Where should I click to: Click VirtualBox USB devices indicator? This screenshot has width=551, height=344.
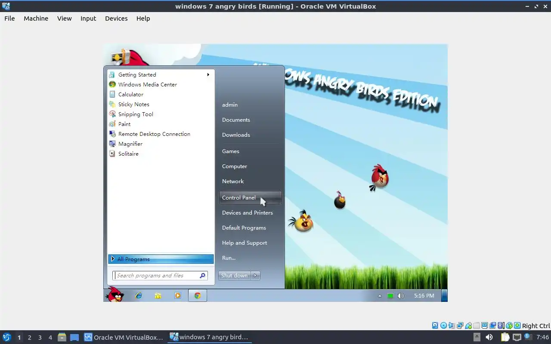[x=468, y=326]
